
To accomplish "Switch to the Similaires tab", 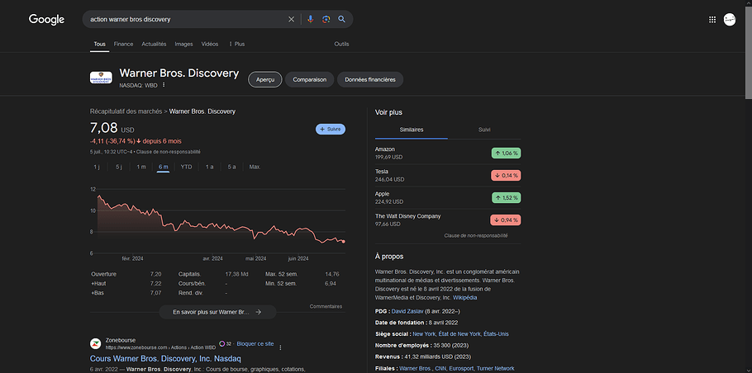I will pos(412,130).
